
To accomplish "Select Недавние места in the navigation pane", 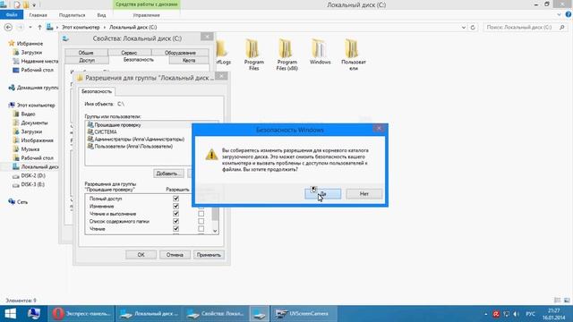I will 39,62.
